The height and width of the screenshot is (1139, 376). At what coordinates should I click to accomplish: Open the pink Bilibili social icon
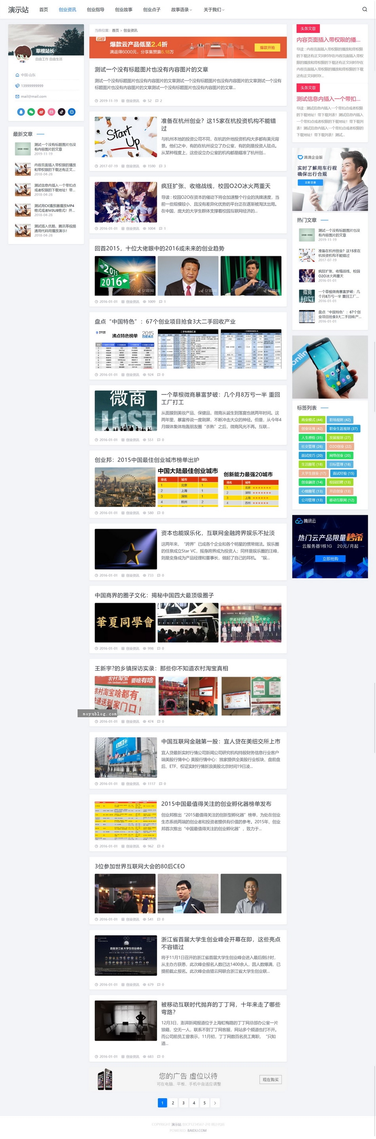(51, 112)
